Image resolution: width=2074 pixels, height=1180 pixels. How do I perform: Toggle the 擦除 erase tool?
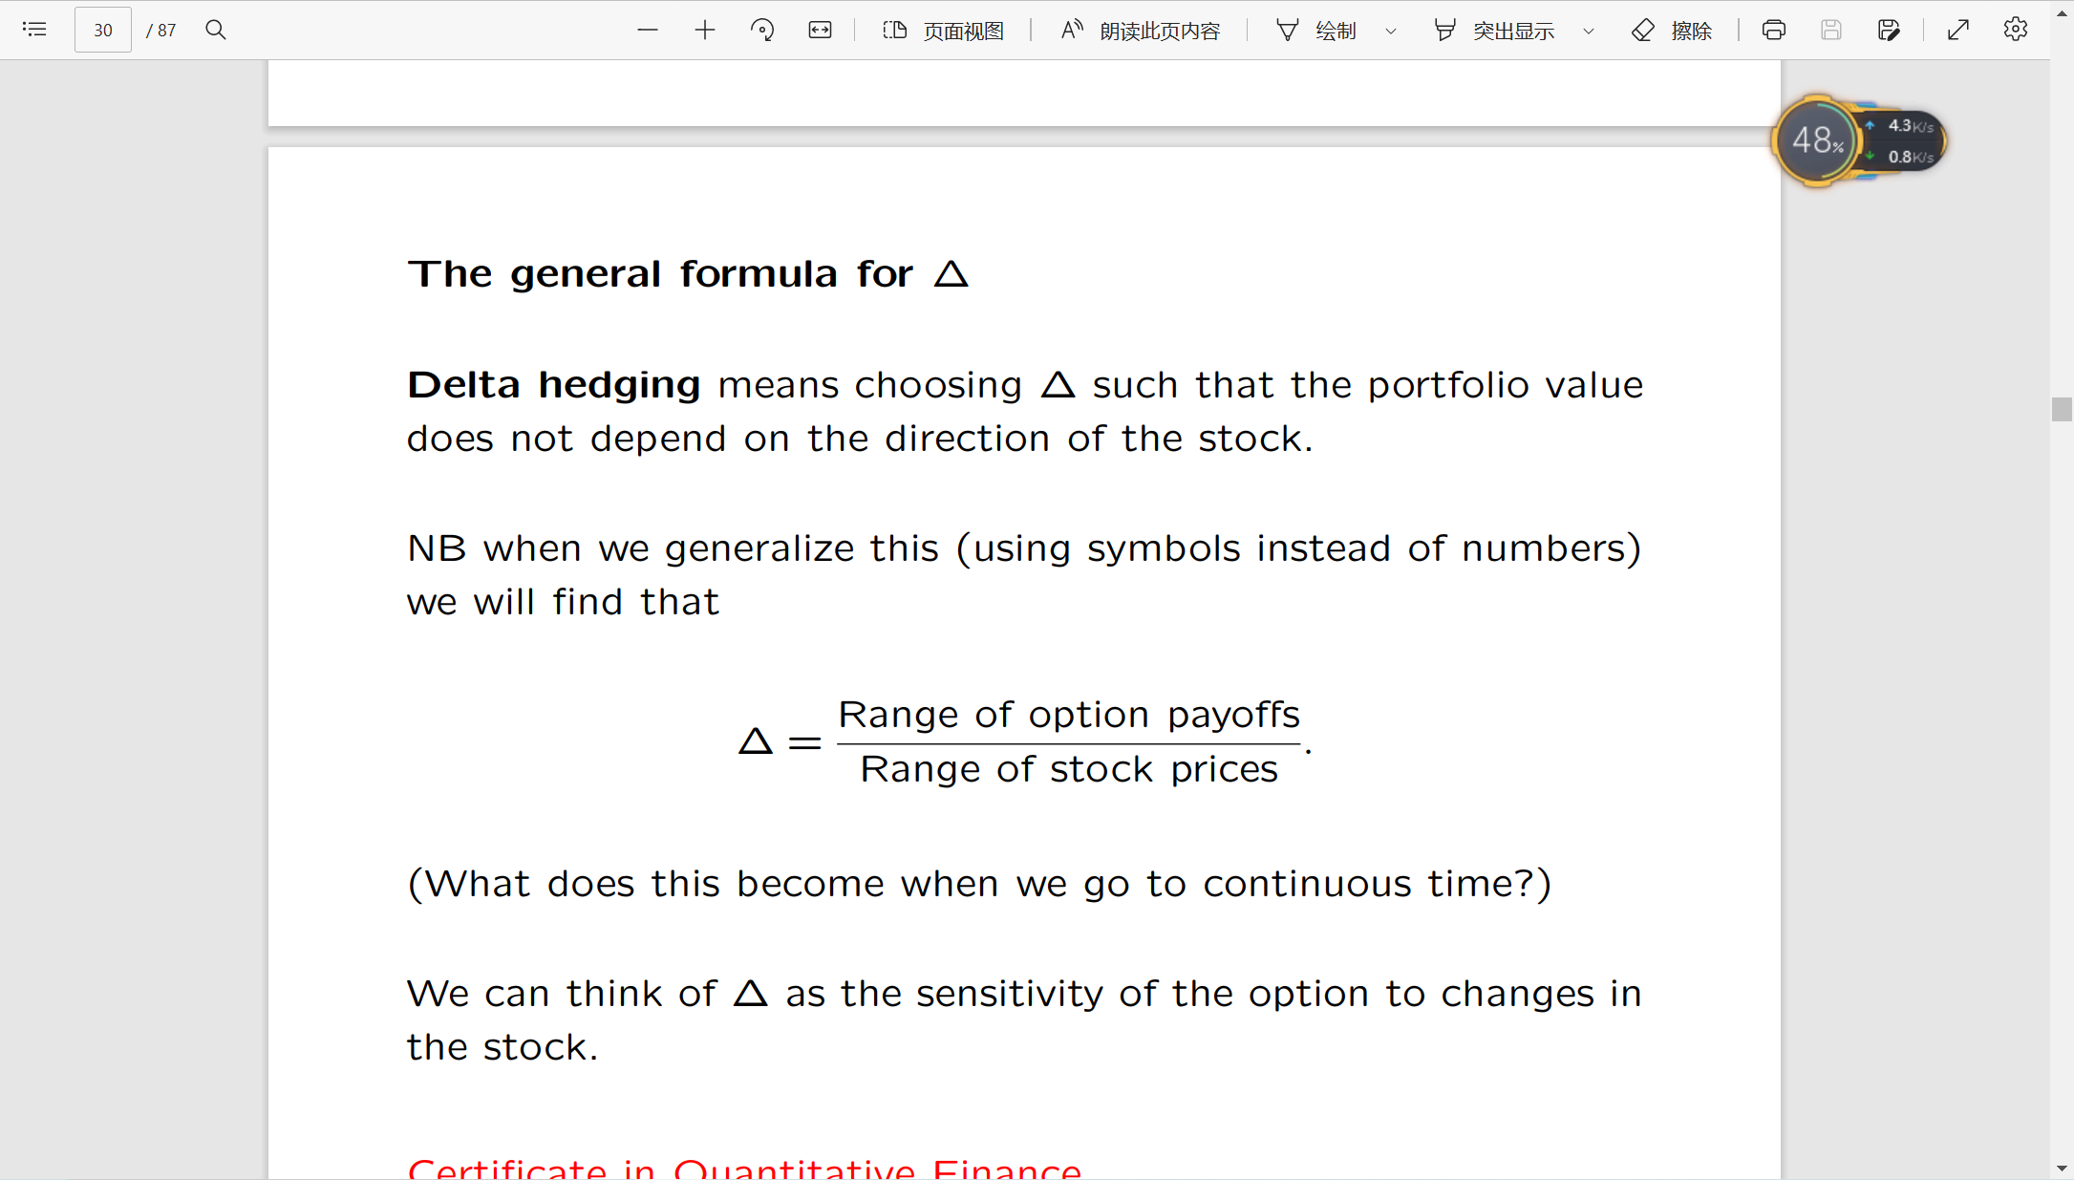pyautogui.click(x=1672, y=31)
